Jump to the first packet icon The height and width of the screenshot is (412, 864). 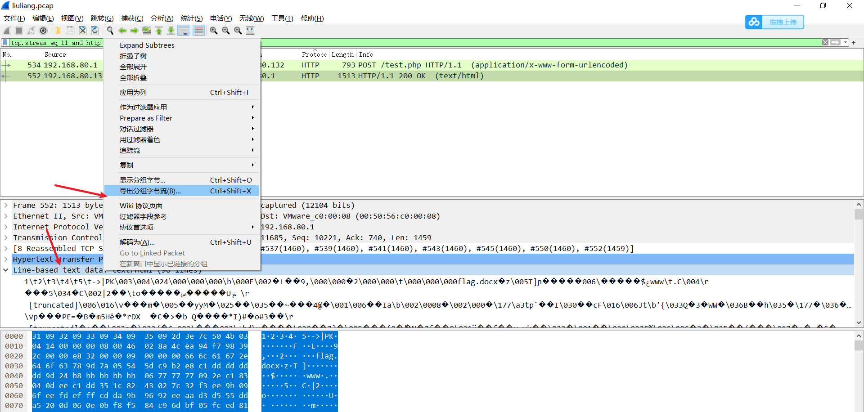(x=159, y=30)
